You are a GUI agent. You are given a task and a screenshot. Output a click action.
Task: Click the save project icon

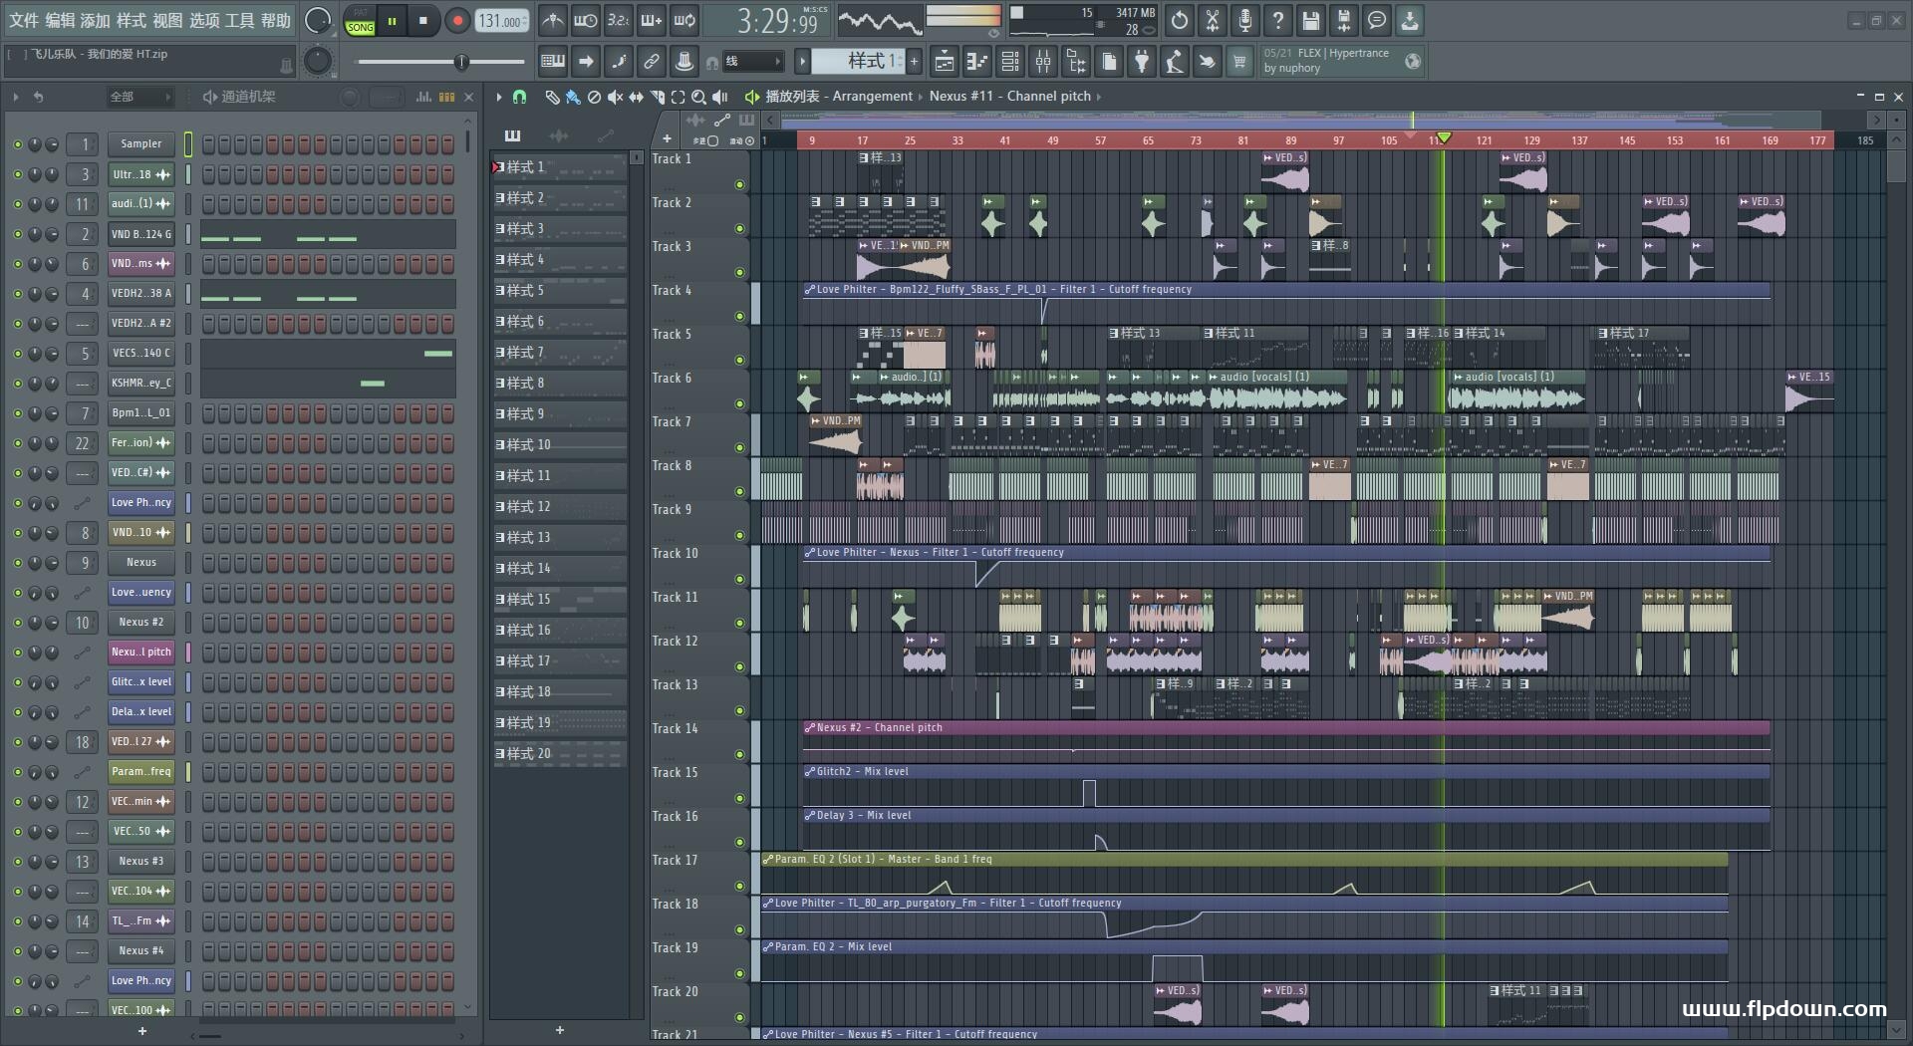coord(1310,20)
